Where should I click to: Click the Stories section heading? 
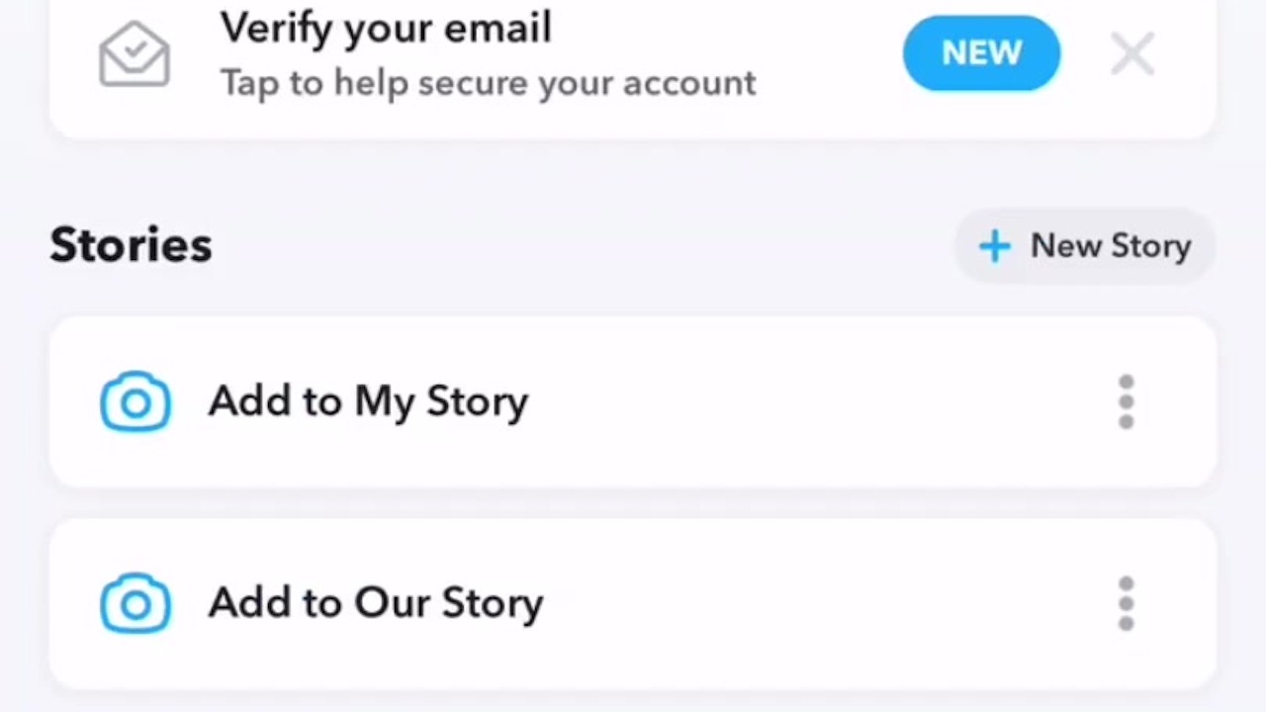131,245
